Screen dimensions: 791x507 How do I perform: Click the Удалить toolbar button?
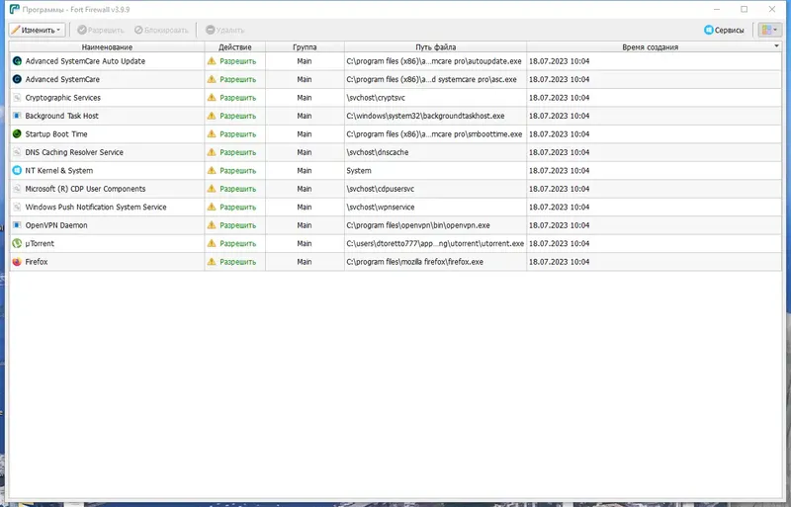(x=225, y=31)
